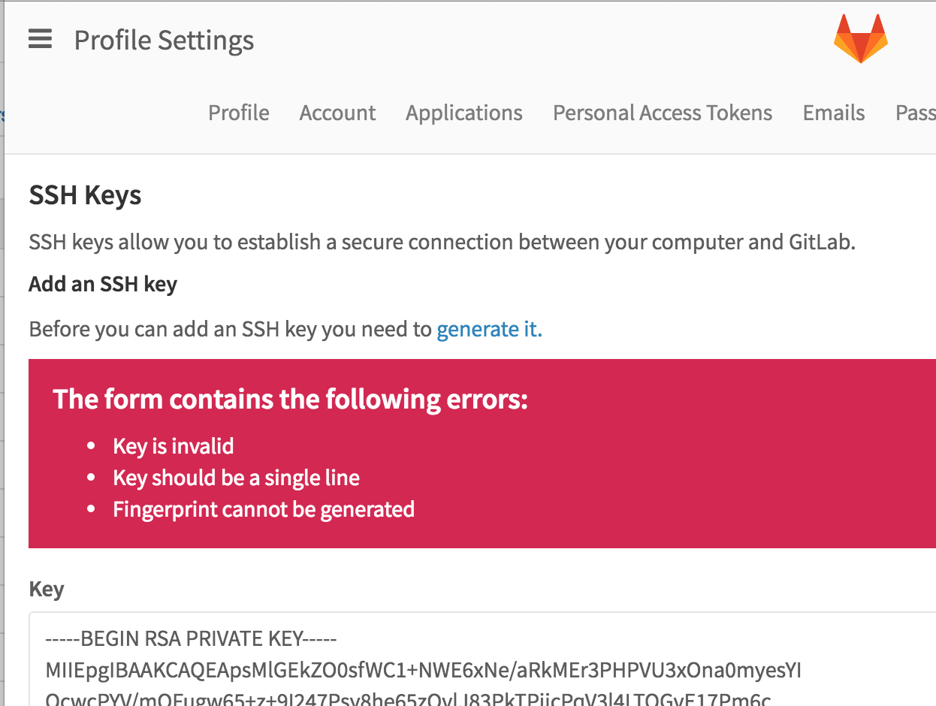
Task: Click the partially visible Password tab
Action: (916, 113)
